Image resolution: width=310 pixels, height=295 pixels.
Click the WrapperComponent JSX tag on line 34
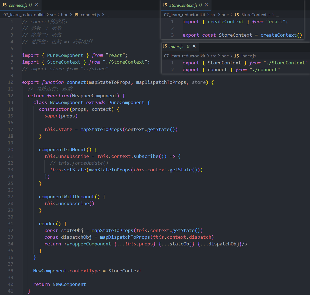[88, 244]
